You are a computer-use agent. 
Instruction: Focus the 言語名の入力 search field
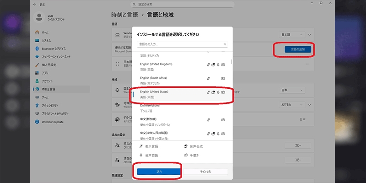(x=182, y=44)
